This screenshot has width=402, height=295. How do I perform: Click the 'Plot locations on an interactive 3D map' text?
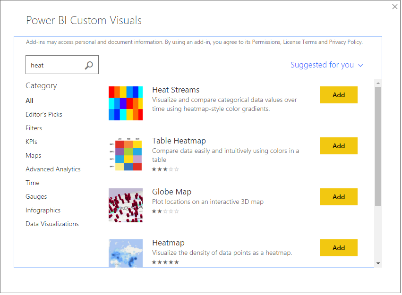point(208,202)
